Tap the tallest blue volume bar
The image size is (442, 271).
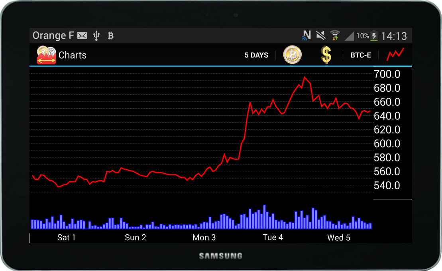(x=264, y=216)
